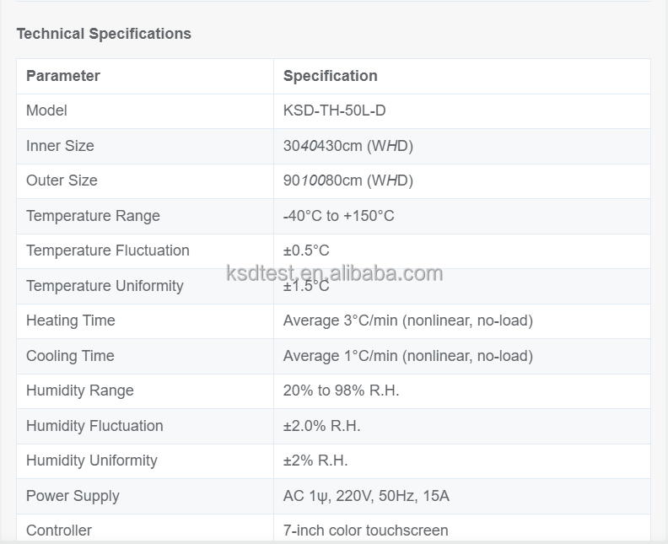Click the Specification column header
Image resolution: width=668 pixels, height=544 pixels.
click(x=330, y=76)
